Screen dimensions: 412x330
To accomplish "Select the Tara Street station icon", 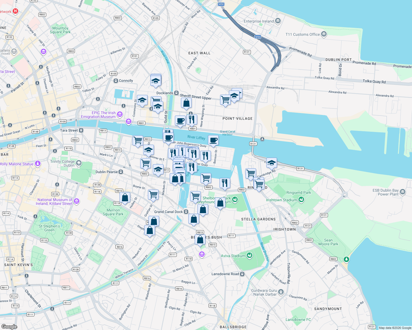I will 81,130.
